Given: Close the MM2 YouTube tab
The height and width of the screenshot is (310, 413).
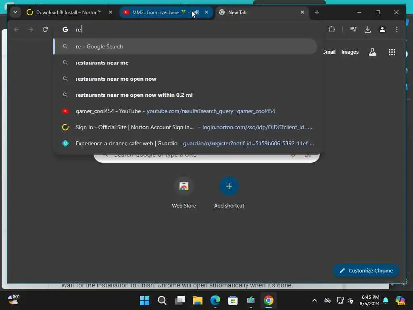Looking at the screenshot, I should 206,12.
